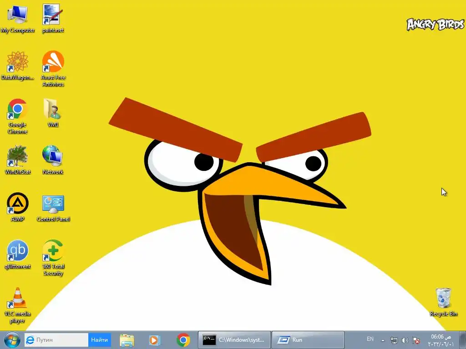Open the network status tray icon
Screen dimensions: 466x349
pos(394,340)
